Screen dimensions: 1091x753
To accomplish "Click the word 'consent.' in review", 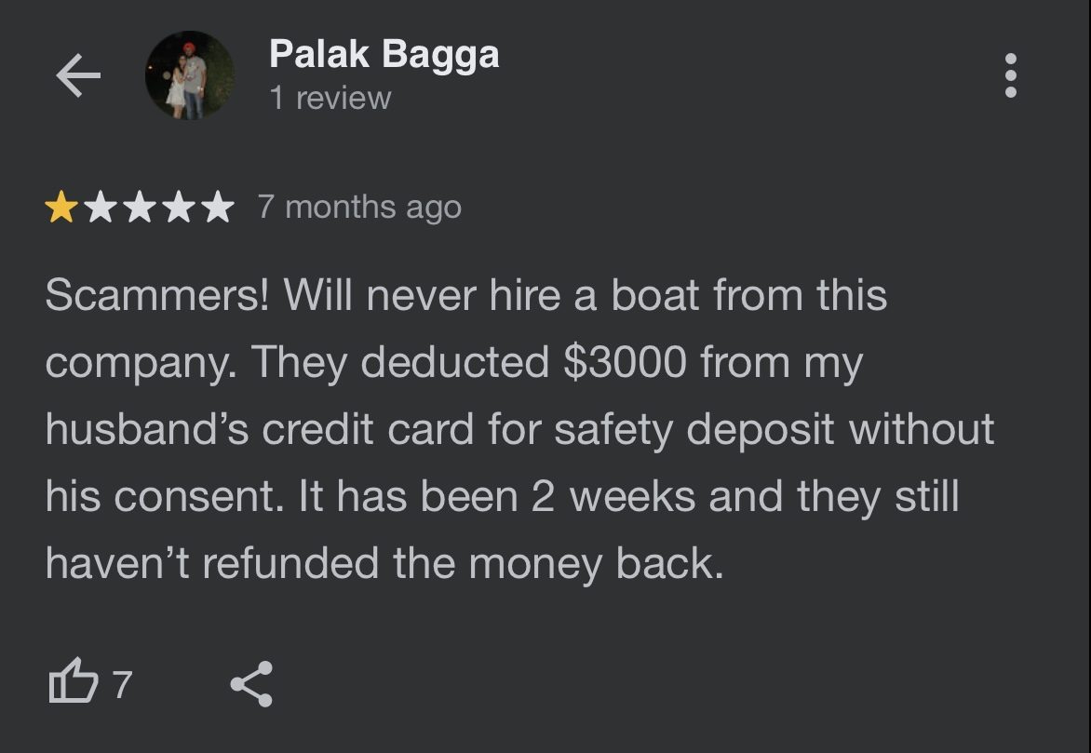I will pyautogui.click(x=199, y=497).
